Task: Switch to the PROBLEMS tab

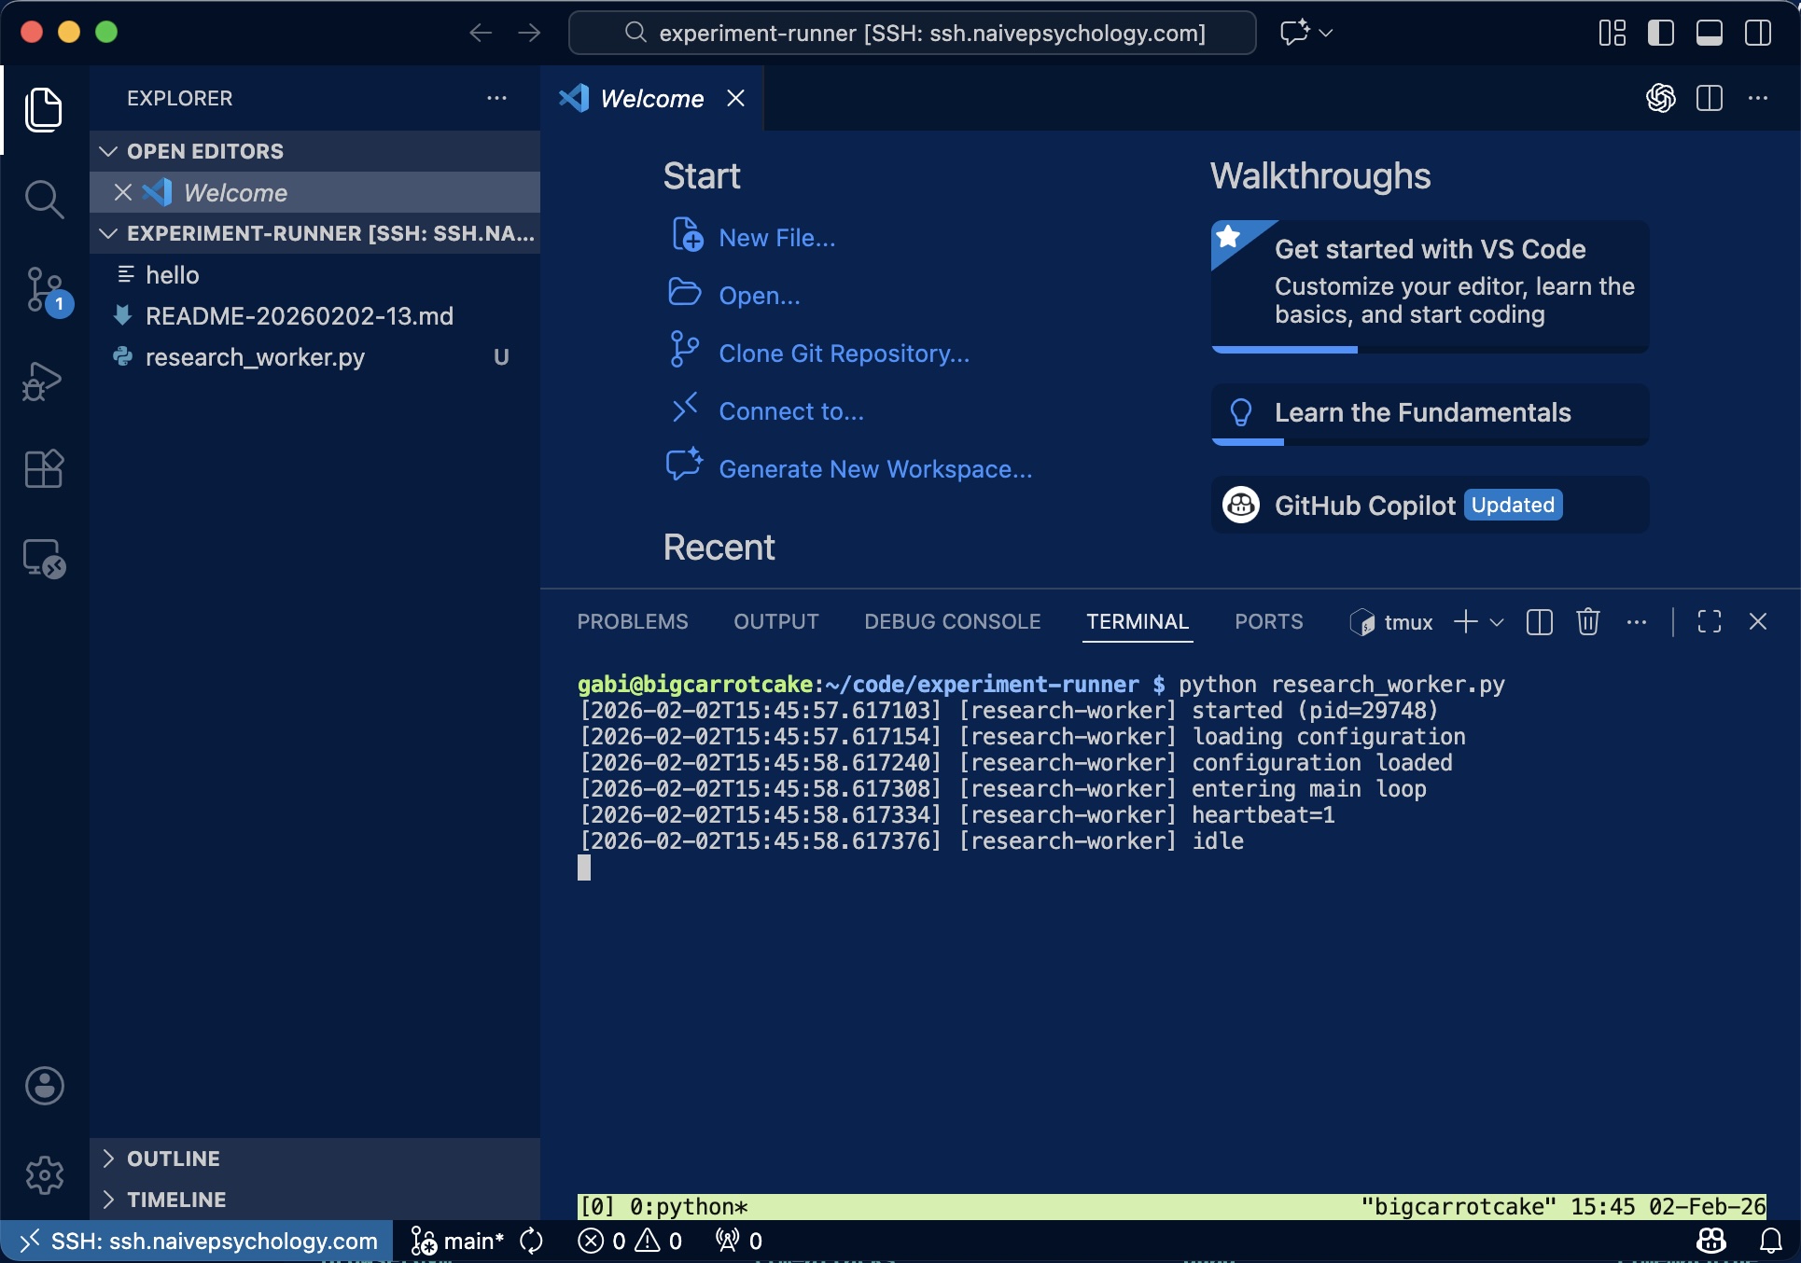Action: tap(632, 621)
